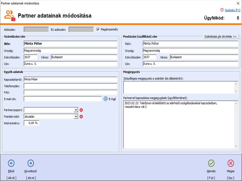Click the Tetszőleges megjegyzés text area
Image resolution: width=242 pixels, height=181 pixels.
178,87
